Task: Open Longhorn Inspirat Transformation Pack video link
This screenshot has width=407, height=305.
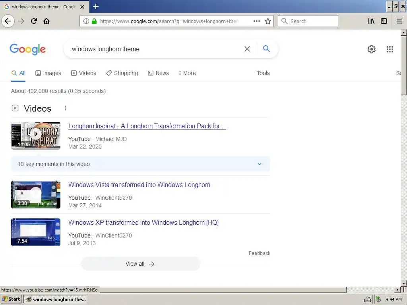Action: [x=147, y=126]
